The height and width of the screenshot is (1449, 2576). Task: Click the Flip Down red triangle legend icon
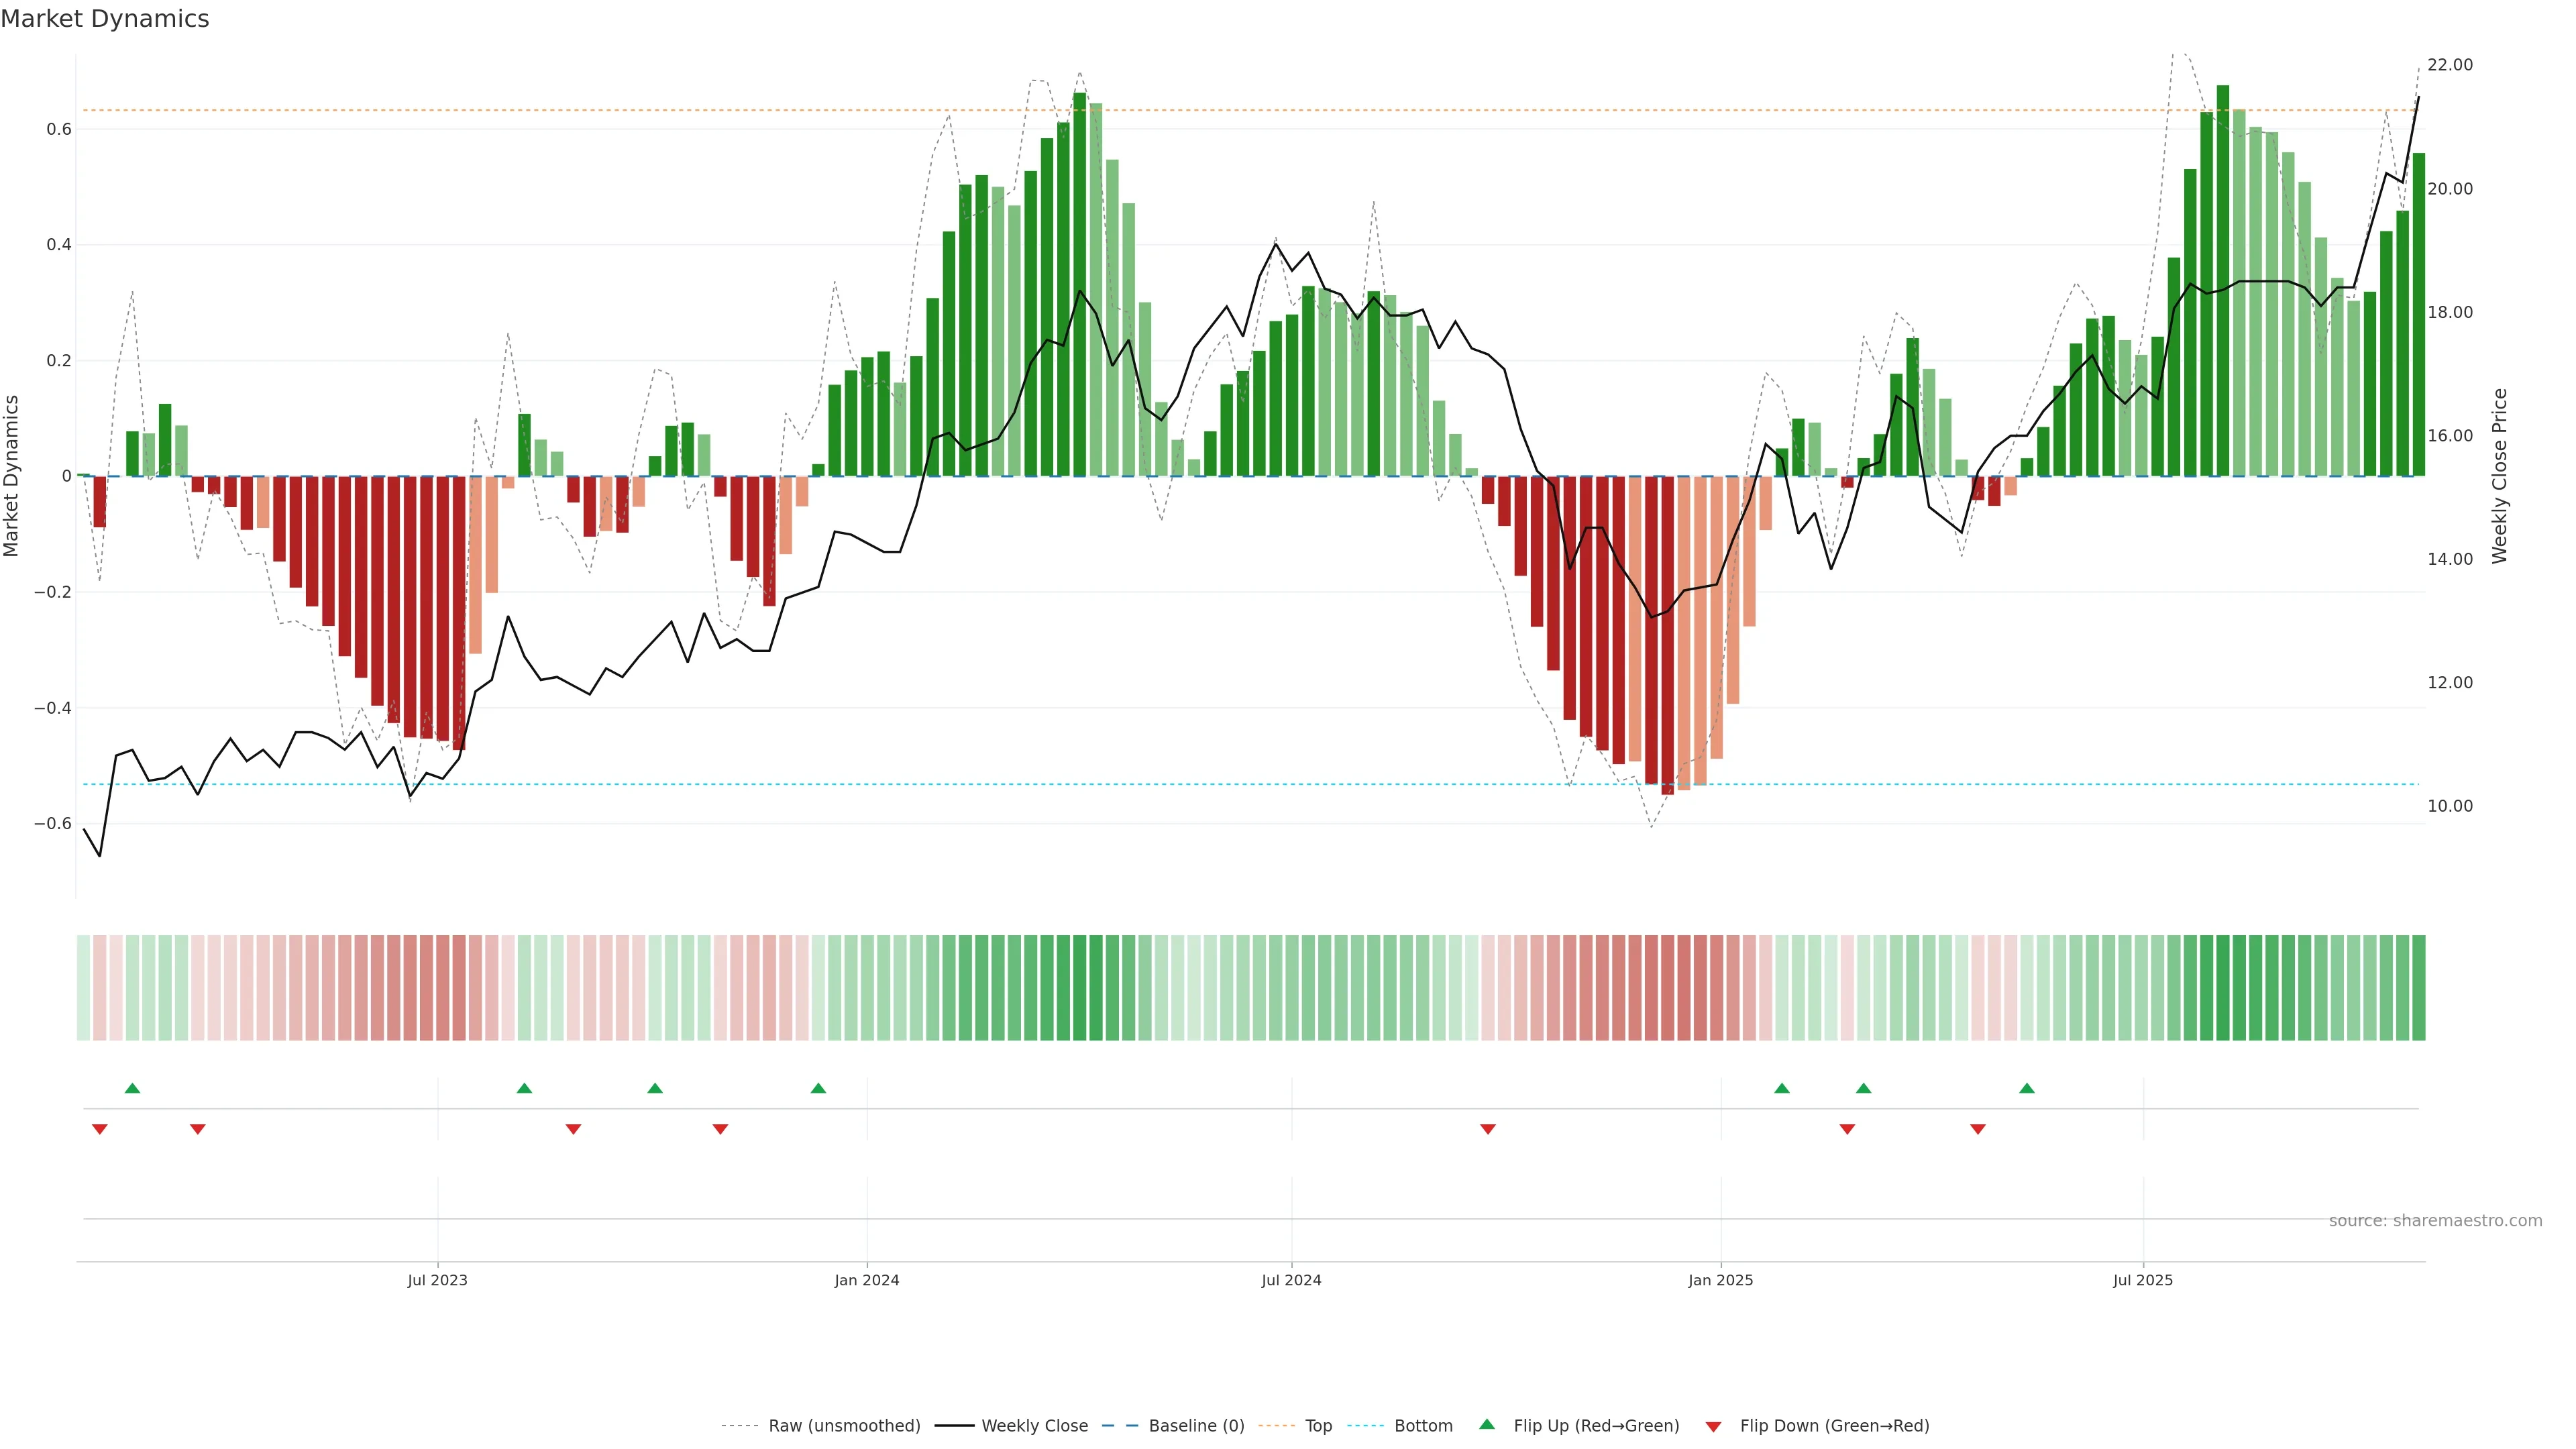pos(1713,1427)
